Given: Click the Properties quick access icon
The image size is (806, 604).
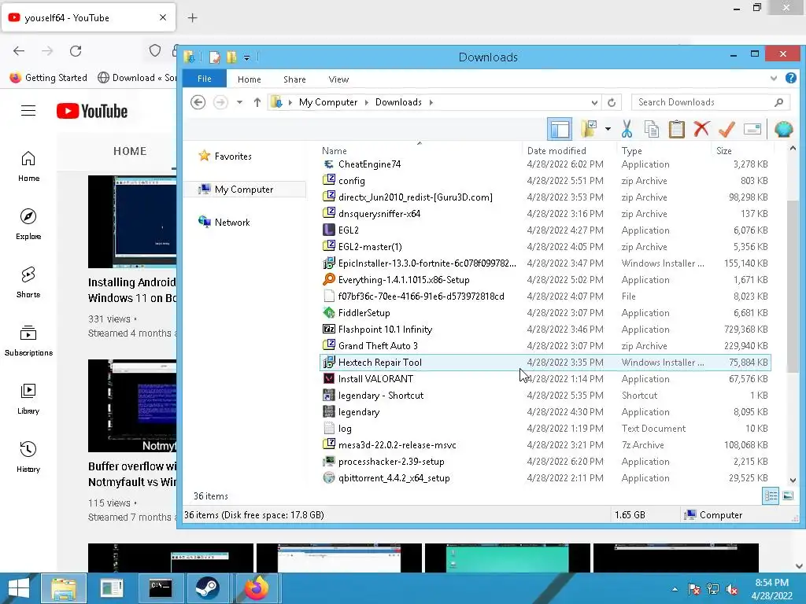Looking at the screenshot, I should (x=215, y=57).
